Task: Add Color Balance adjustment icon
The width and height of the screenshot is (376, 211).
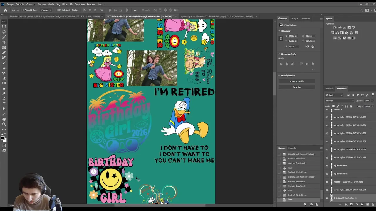Action: [337, 33]
